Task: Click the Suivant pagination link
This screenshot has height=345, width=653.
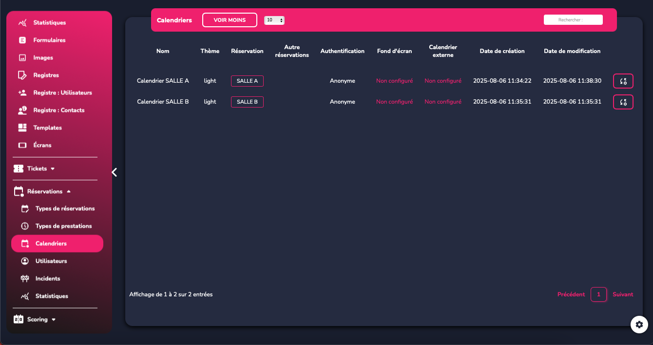Action: pyautogui.click(x=623, y=294)
